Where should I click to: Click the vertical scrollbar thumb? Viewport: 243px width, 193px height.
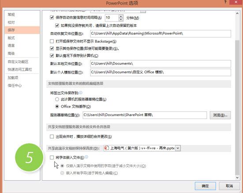point(237,107)
